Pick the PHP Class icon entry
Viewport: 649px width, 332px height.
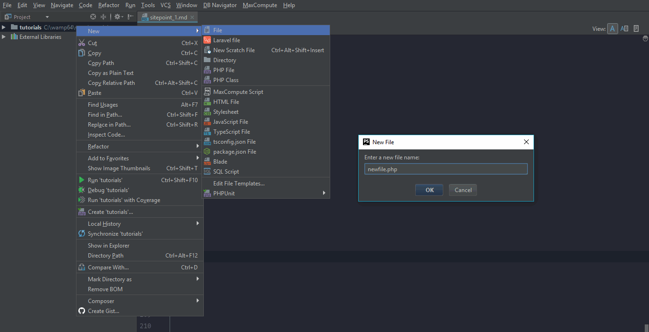tap(207, 80)
